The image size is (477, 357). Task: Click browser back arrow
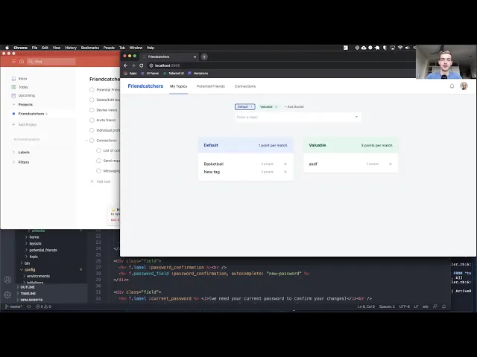[x=125, y=65]
